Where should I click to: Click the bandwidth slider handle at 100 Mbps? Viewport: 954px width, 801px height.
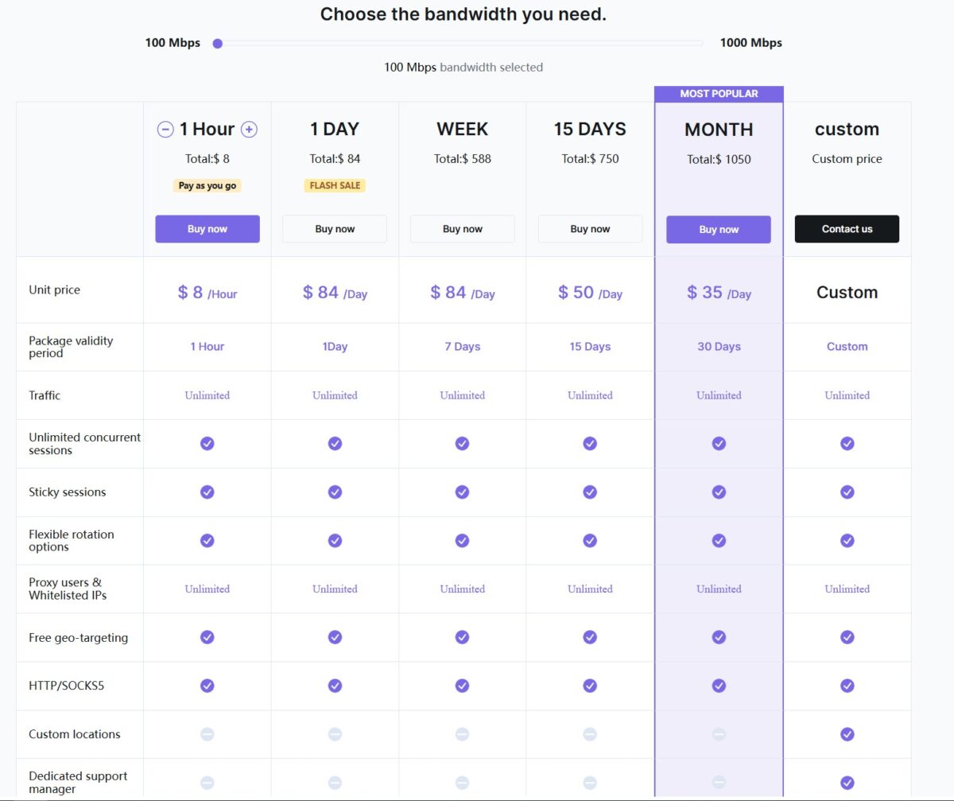(x=217, y=43)
